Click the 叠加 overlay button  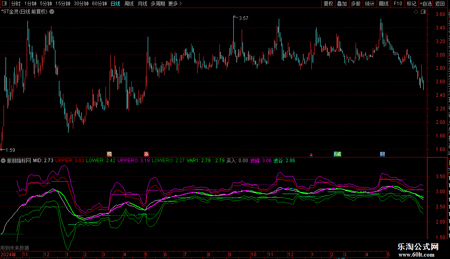[342, 4]
